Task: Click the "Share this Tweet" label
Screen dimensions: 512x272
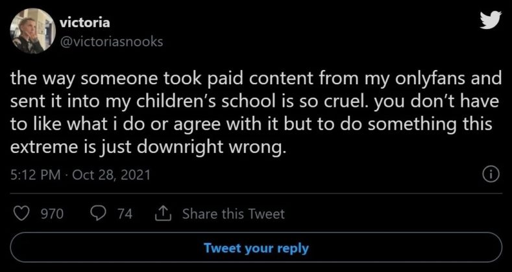Action: (x=234, y=214)
